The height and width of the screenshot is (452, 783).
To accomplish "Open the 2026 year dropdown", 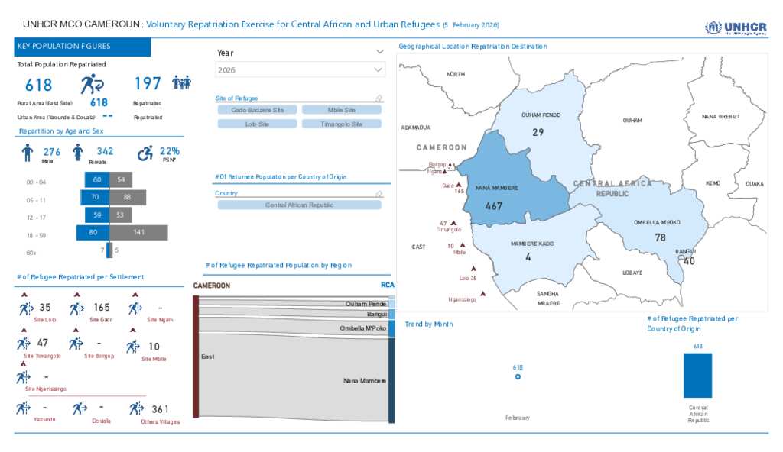I will coord(300,69).
